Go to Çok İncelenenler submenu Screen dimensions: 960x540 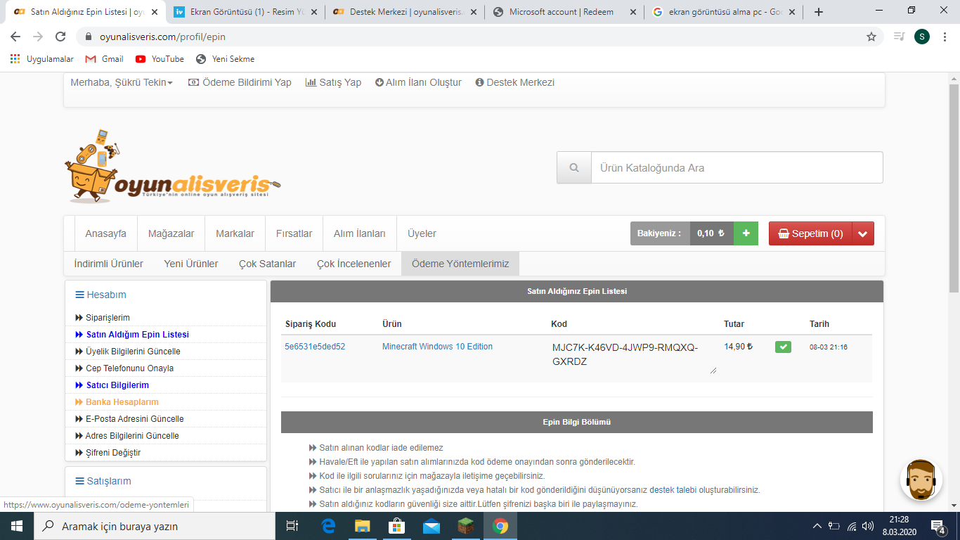353,264
